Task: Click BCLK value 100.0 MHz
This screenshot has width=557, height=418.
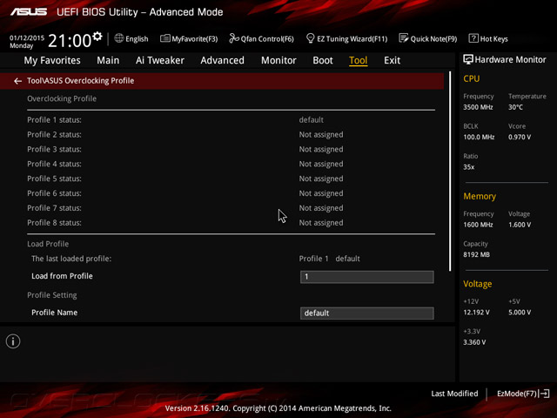Action: (x=479, y=137)
